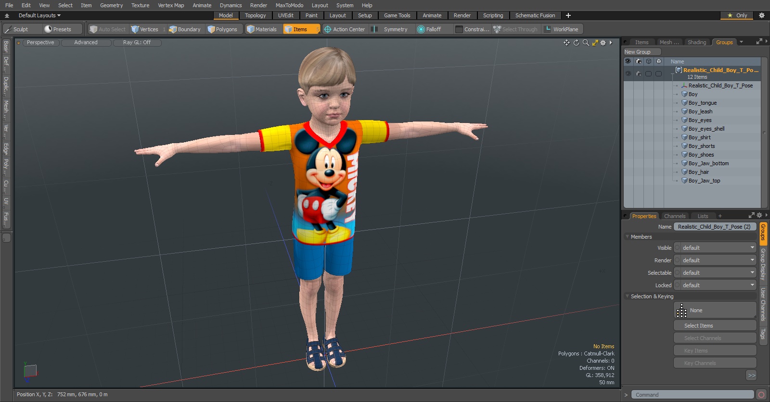770x402 pixels.
Task: Open the Geometry menu
Action: 112,5
